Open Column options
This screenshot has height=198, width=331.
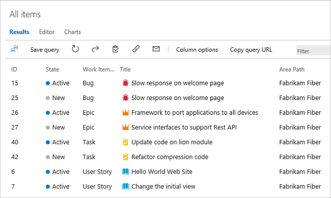point(197,50)
